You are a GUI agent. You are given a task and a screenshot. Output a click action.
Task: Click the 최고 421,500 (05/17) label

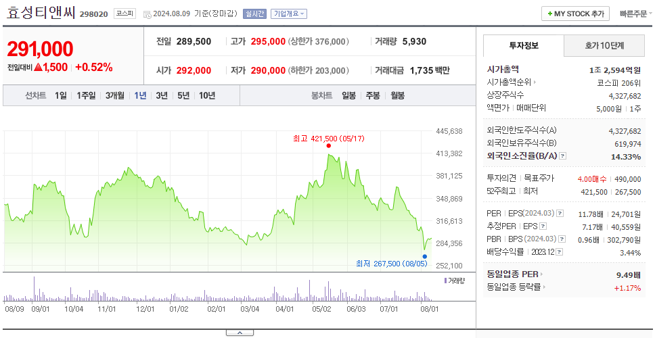pos(329,139)
